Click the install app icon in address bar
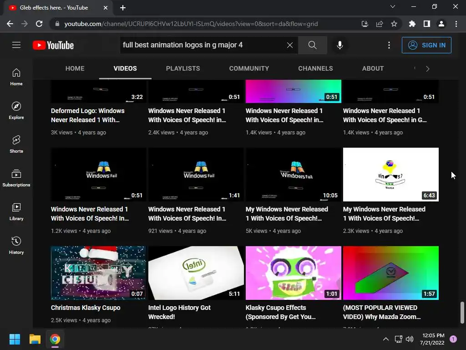The width and height of the screenshot is (466, 350). coord(365,24)
